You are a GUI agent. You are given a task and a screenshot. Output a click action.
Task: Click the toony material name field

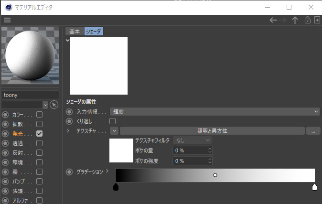pos(30,95)
